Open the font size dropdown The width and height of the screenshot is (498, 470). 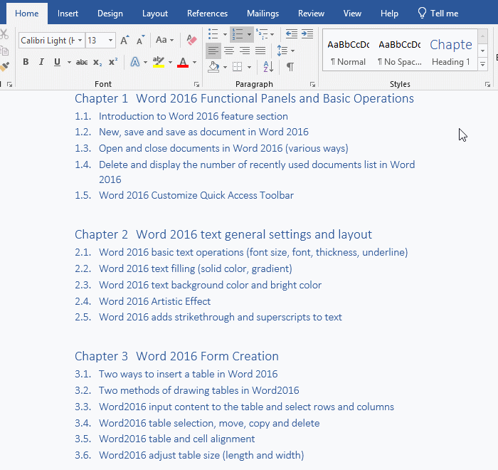coord(110,41)
